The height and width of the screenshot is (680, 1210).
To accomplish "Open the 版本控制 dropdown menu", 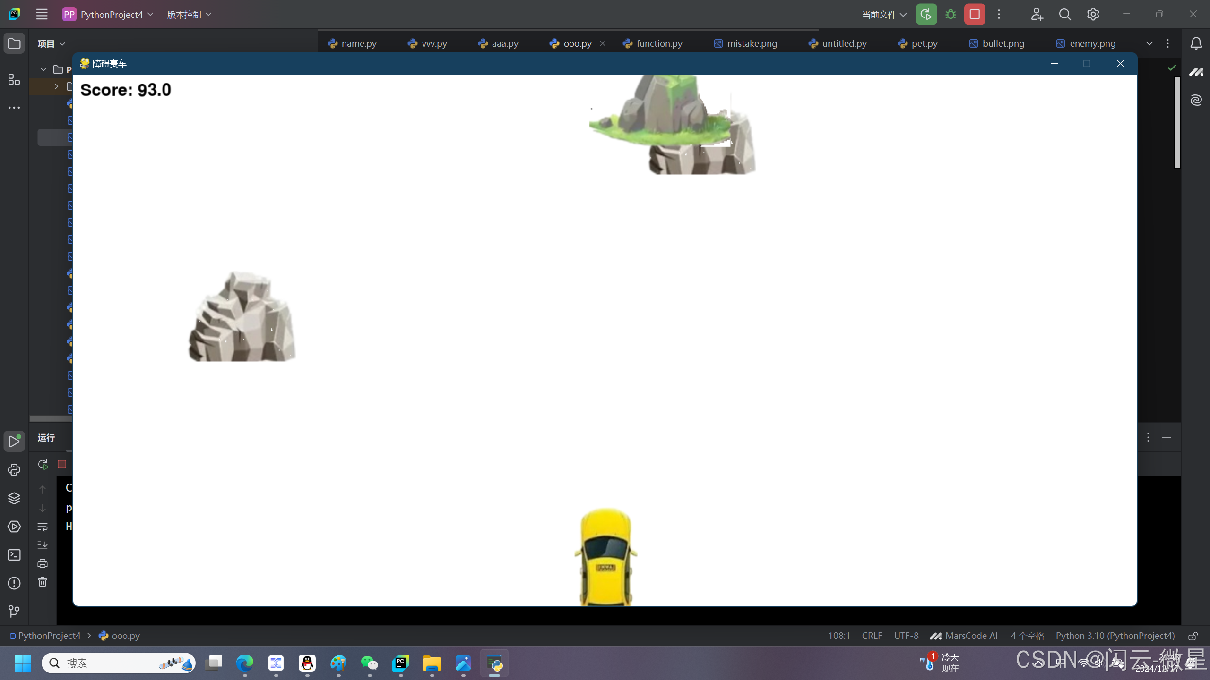I will coord(189,14).
